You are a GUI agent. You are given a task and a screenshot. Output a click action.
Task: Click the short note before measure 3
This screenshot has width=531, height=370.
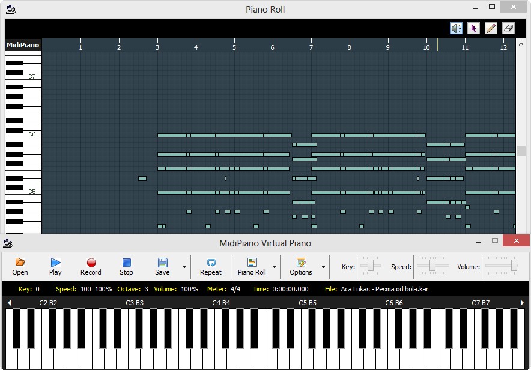(142, 178)
